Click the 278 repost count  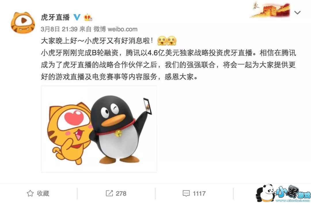pyautogui.click(x=121, y=193)
